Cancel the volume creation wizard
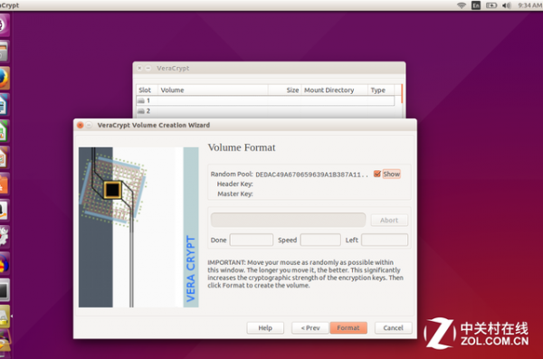 pyautogui.click(x=393, y=328)
